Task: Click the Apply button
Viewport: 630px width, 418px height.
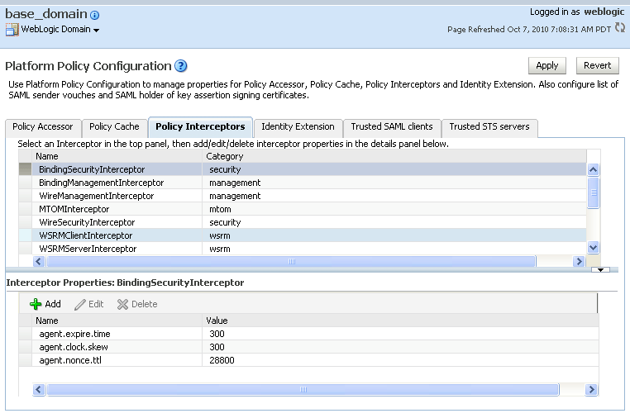Action: pyautogui.click(x=546, y=65)
